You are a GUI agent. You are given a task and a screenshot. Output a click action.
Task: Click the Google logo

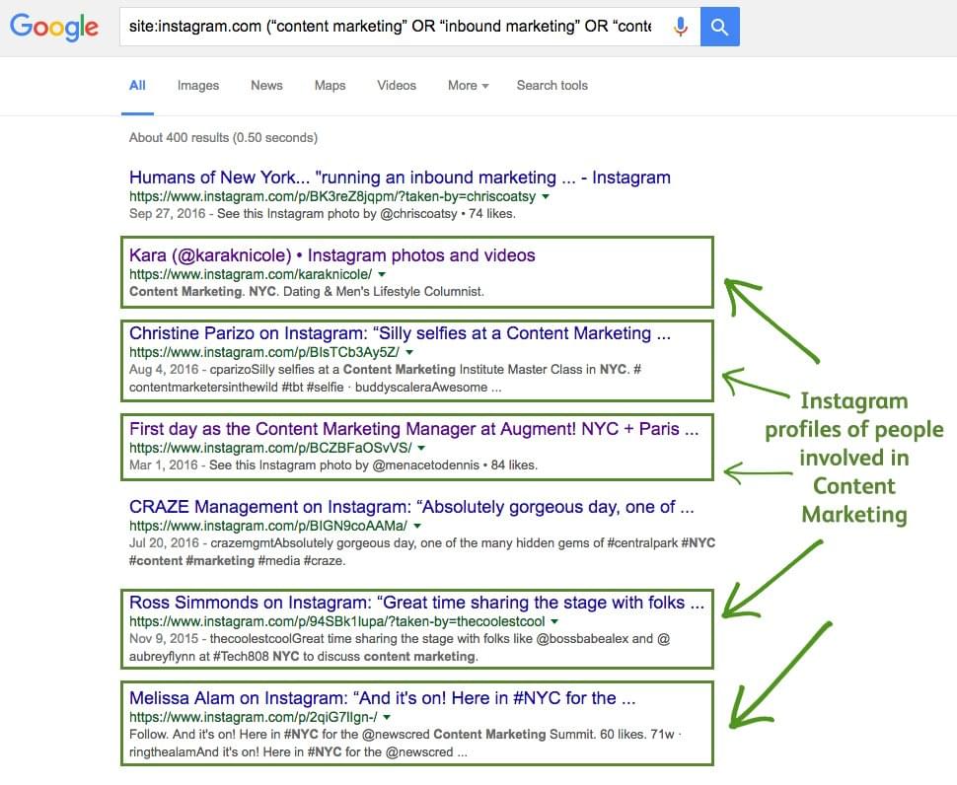click(53, 27)
